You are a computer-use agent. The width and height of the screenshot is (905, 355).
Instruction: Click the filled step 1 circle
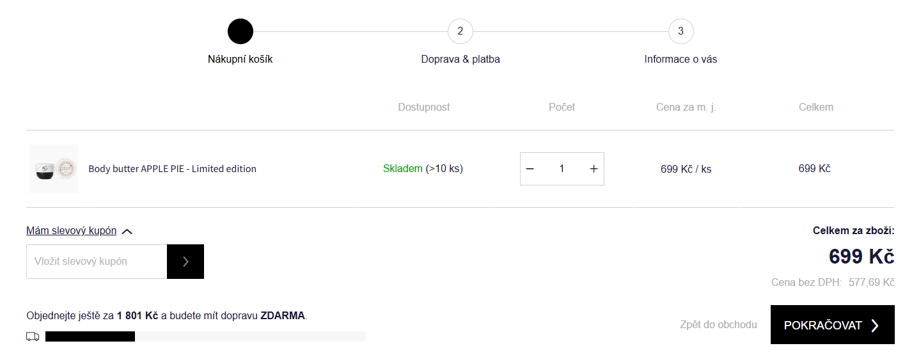(x=240, y=31)
